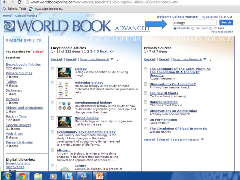Screen dimensions: 240x180
Task: Open the Marine biology thumbnail
Action: pos(64,122)
